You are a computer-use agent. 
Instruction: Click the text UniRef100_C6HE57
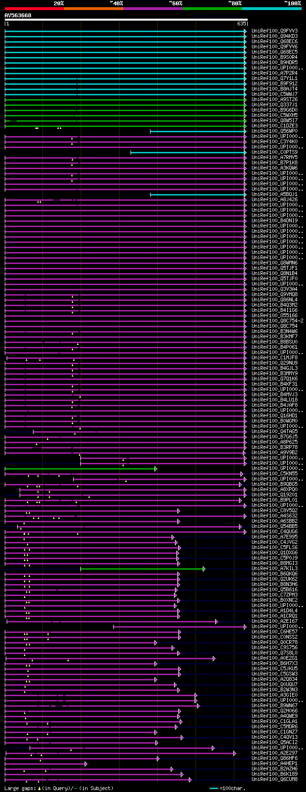tap(274, 631)
